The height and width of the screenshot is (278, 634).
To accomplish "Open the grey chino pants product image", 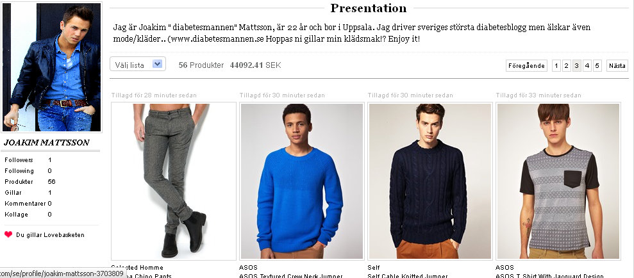I will (174, 181).
